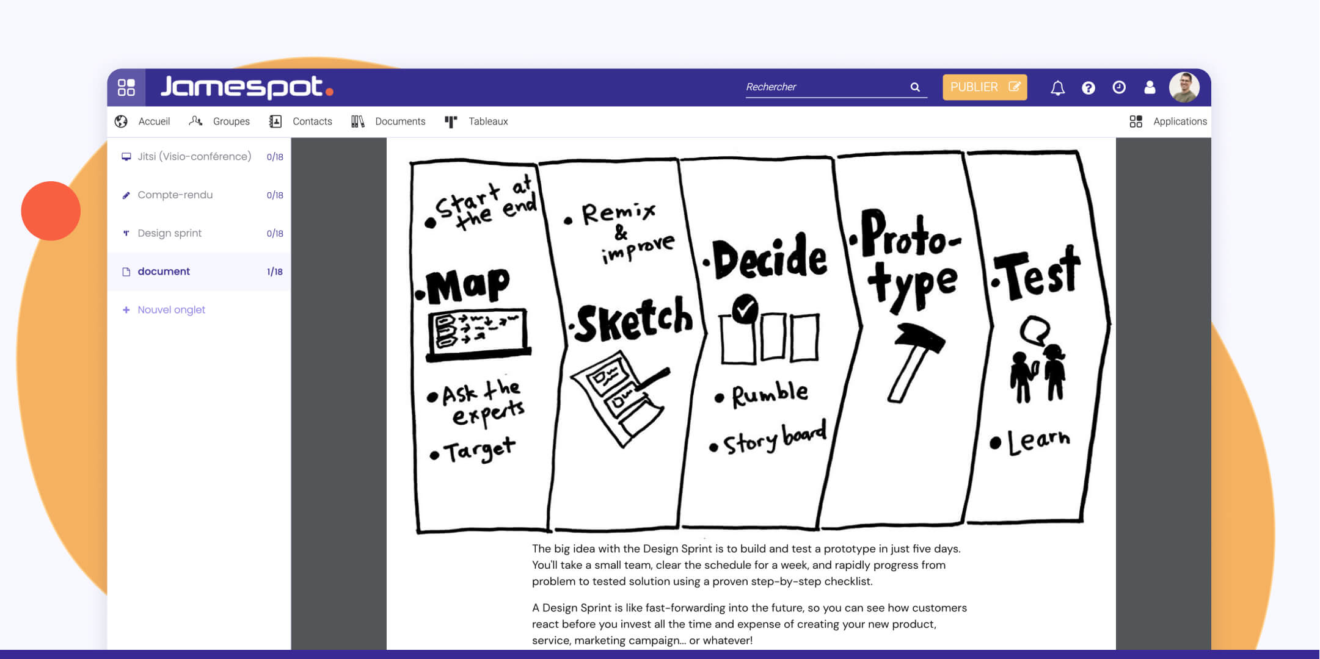The width and height of the screenshot is (1320, 659).
Task: Go to Accueil menu item
Action: (154, 121)
